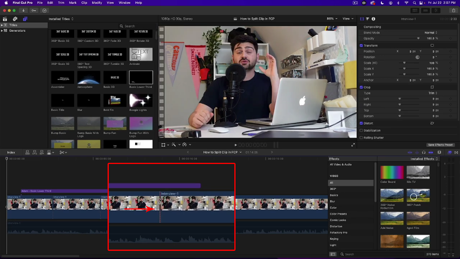Image resolution: width=460 pixels, height=259 pixels.
Task: Toggle the Timeline filmstrip layout button
Action: point(425,10)
